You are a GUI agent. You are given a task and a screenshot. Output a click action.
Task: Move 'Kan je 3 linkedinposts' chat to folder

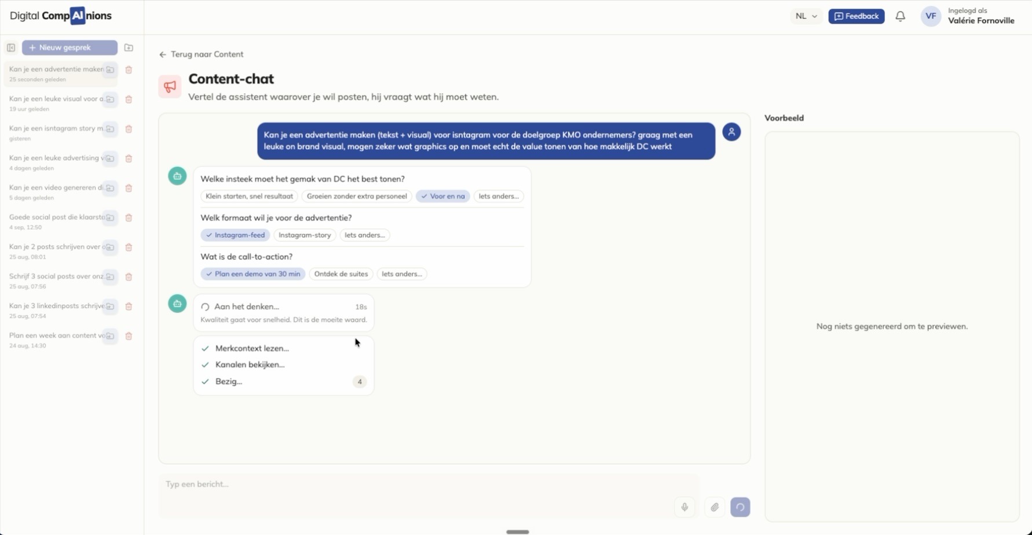[x=110, y=306]
